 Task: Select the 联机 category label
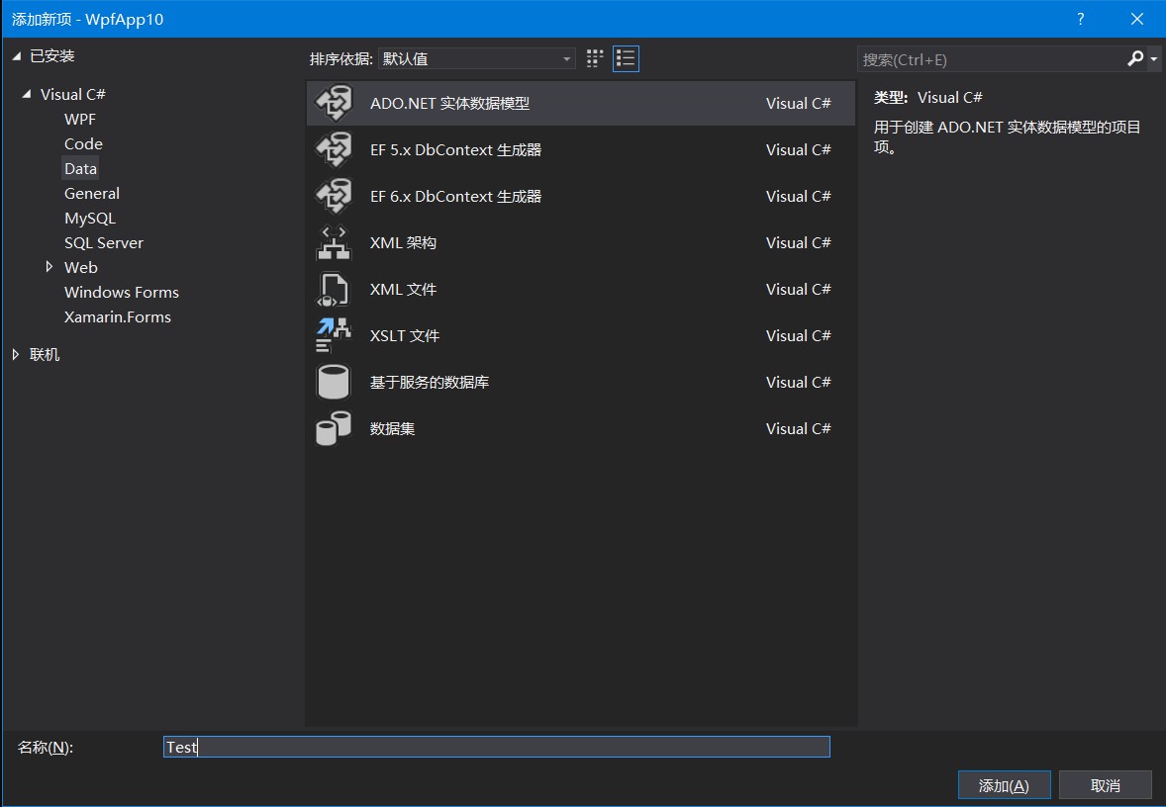(x=45, y=354)
